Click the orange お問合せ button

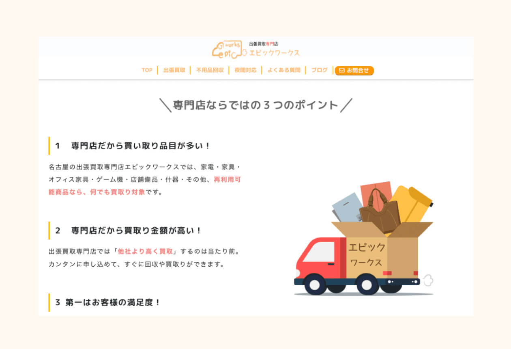(354, 71)
